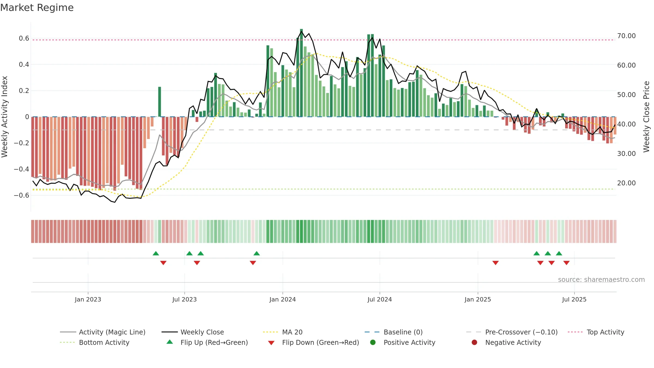Screen dimensions: 654x368
Task: Click the Jan 2025 axis label
Action: click(478, 300)
